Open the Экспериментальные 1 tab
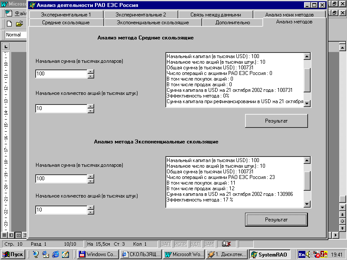347x260 pixels. click(66, 15)
